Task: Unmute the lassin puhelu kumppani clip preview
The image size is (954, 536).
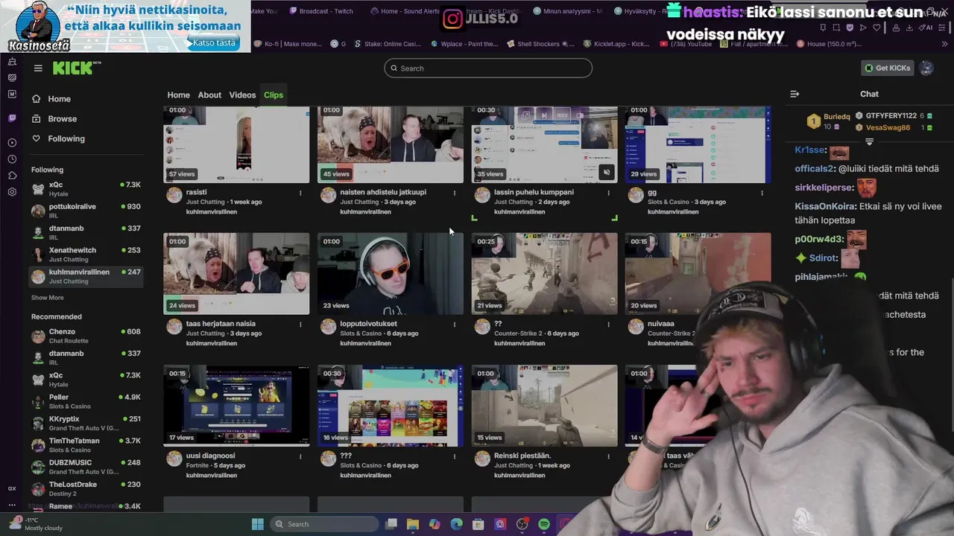Action: [x=606, y=173]
